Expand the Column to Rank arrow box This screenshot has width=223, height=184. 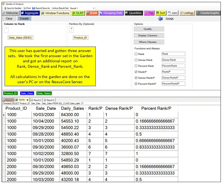(7, 30)
